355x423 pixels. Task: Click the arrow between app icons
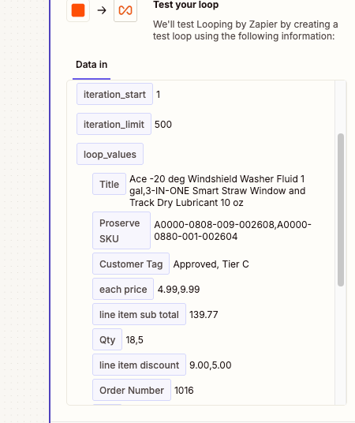[x=102, y=10]
